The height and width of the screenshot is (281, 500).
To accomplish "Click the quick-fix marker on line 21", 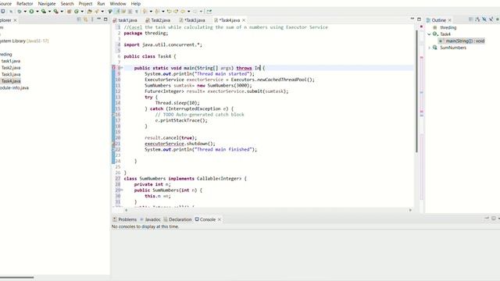I will point(113,144).
